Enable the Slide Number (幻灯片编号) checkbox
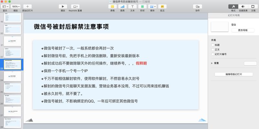The height and width of the screenshot is (129, 259). click(x=213, y=54)
